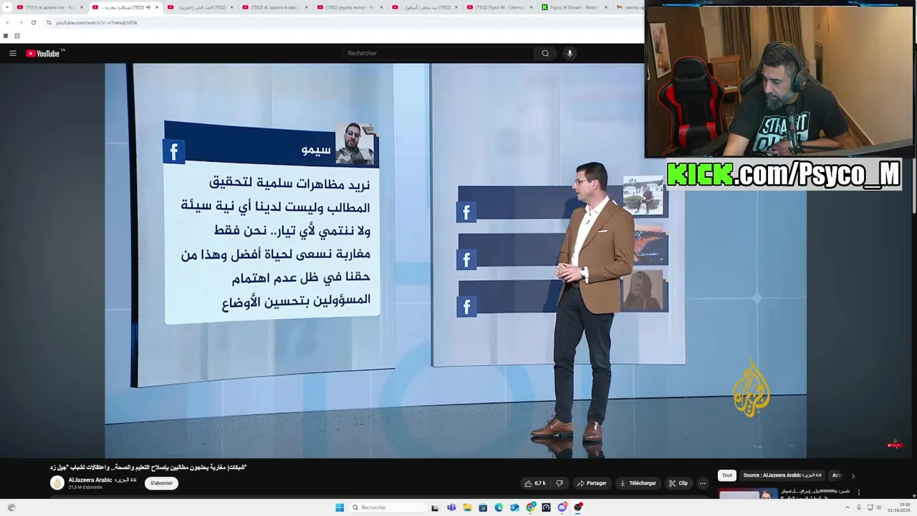Image resolution: width=917 pixels, height=516 pixels.
Task: Open the clock showing 23:50
Action: click(898, 507)
